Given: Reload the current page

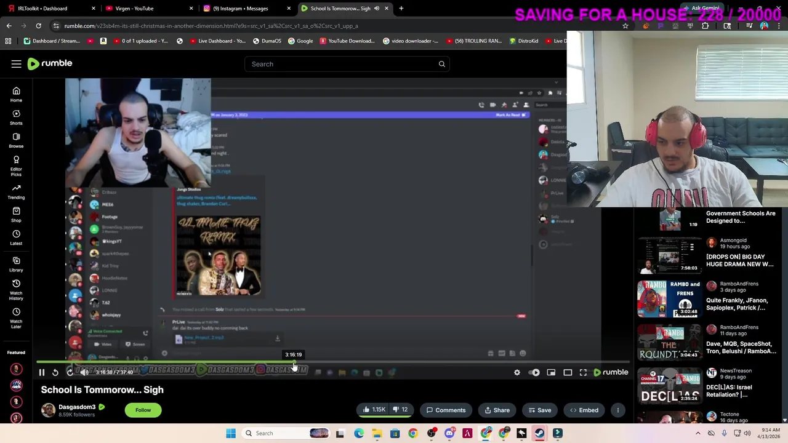Looking at the screenshot, I should coord(38,26).
